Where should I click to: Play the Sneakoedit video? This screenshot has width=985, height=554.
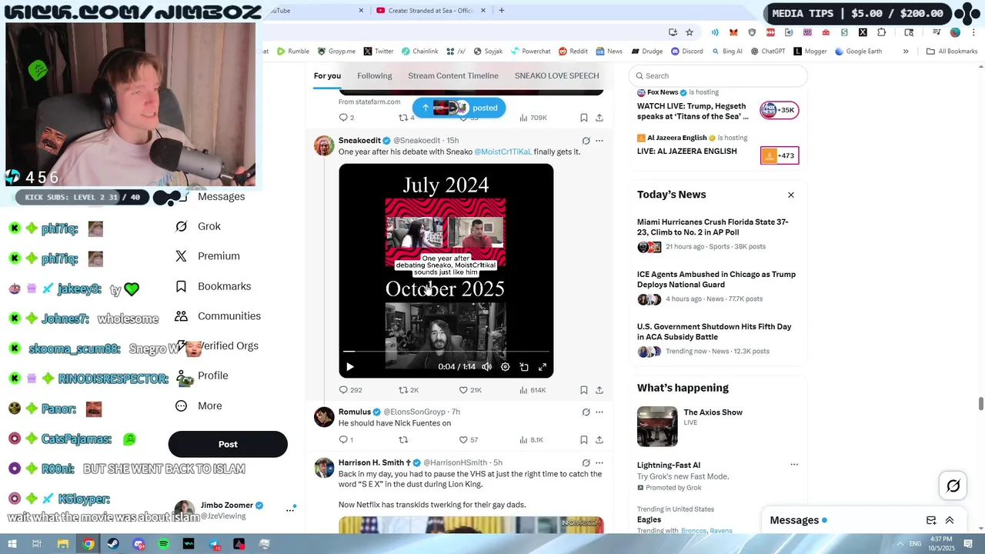tap(349, 367)
